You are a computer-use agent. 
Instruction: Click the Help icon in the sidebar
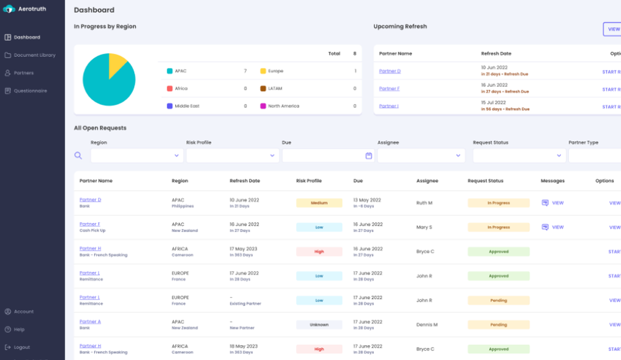7,330
